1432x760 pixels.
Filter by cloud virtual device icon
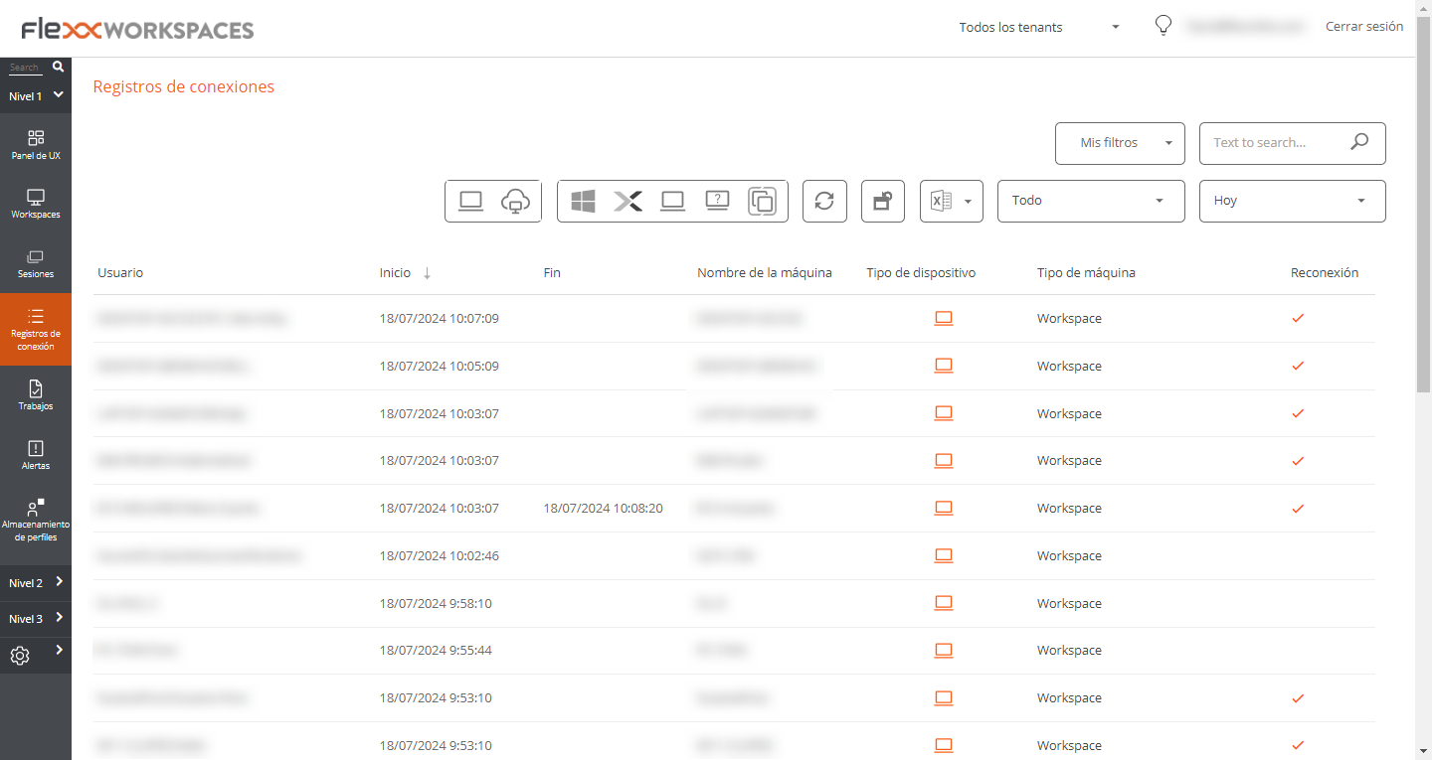[515, 201]
